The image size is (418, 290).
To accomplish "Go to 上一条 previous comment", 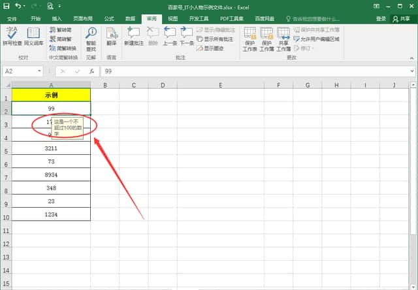I will click(x=170, y=37).
